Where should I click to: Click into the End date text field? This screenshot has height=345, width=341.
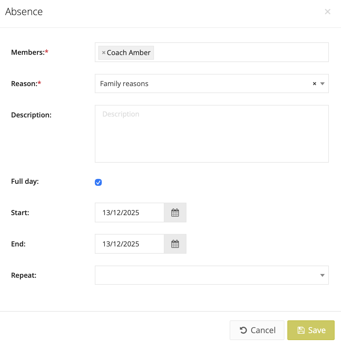129,244
